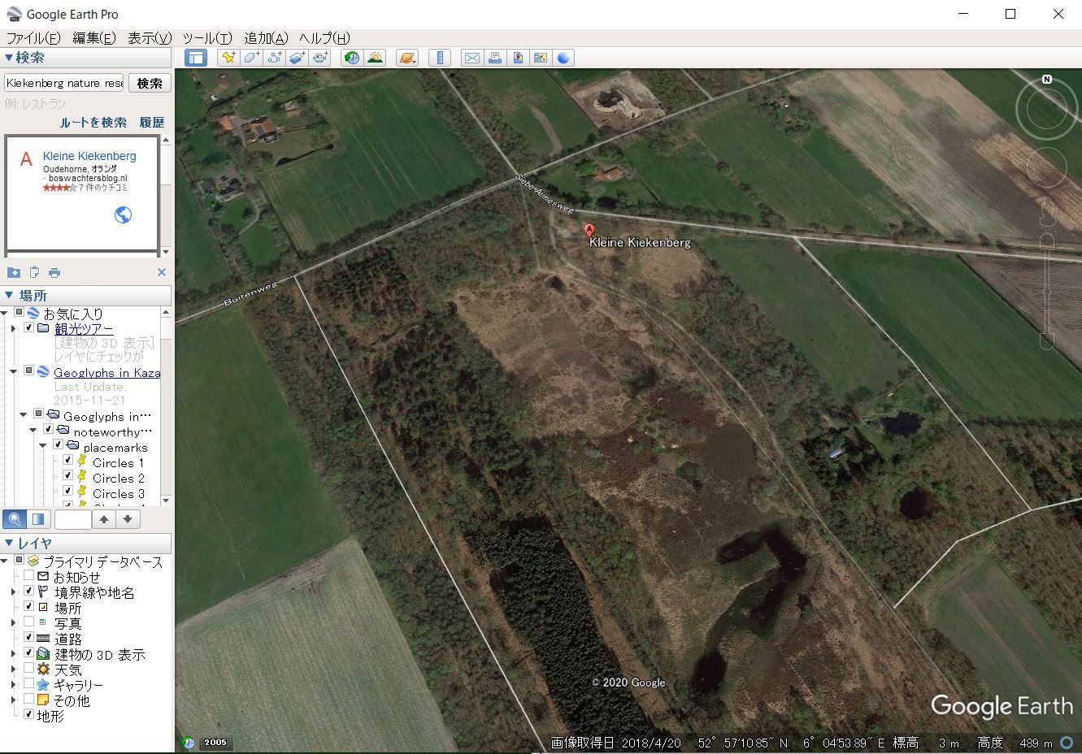Copy search results clipboard icon

click(34, 272)
